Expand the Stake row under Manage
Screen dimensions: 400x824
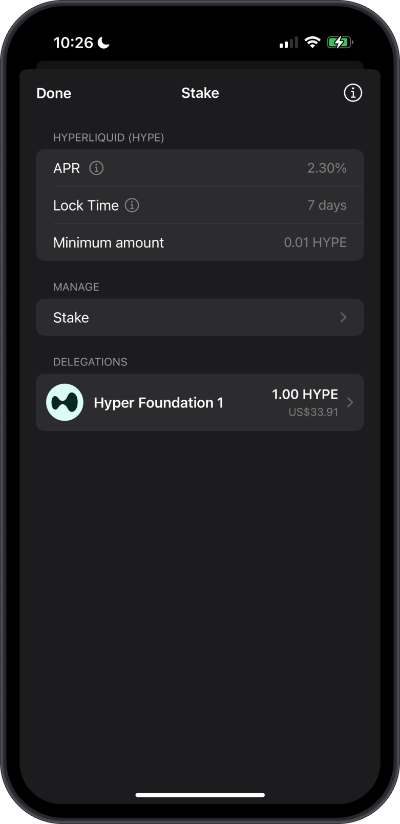(x=200, y=317)
